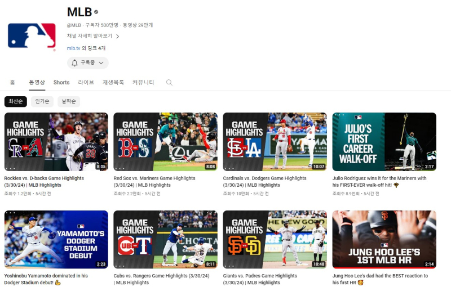Open Red Sox vs. Mariners highlights thumbnail

165,142
